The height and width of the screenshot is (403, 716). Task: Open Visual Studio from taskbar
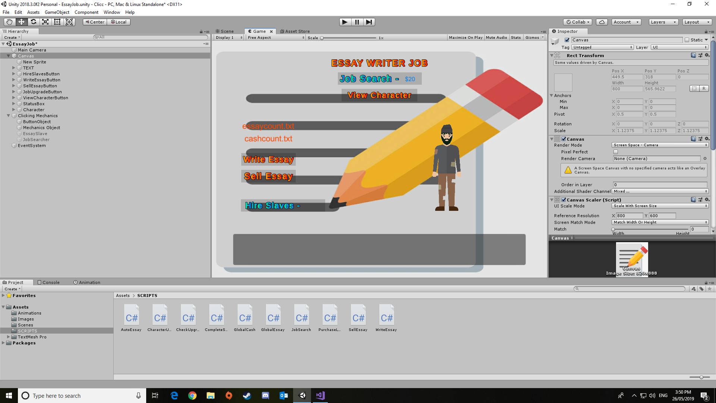[320, 396]
